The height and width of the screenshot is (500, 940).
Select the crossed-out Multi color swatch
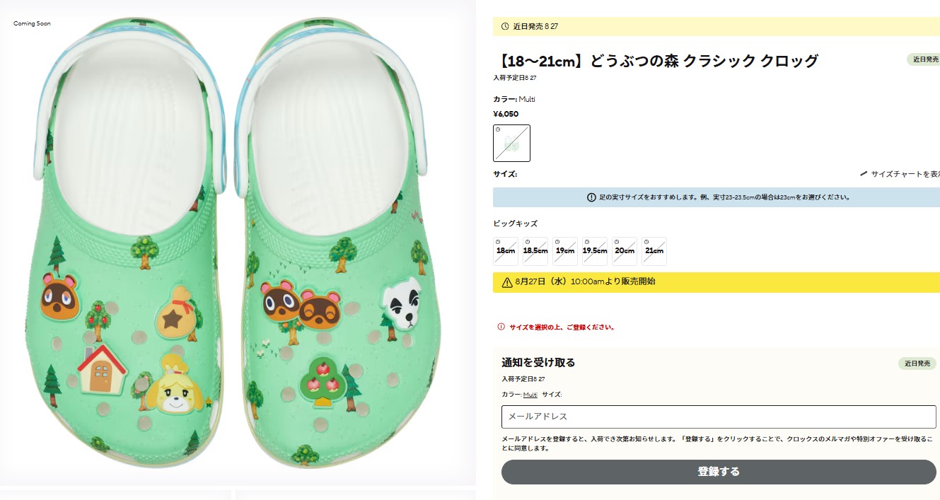point(511,143)
